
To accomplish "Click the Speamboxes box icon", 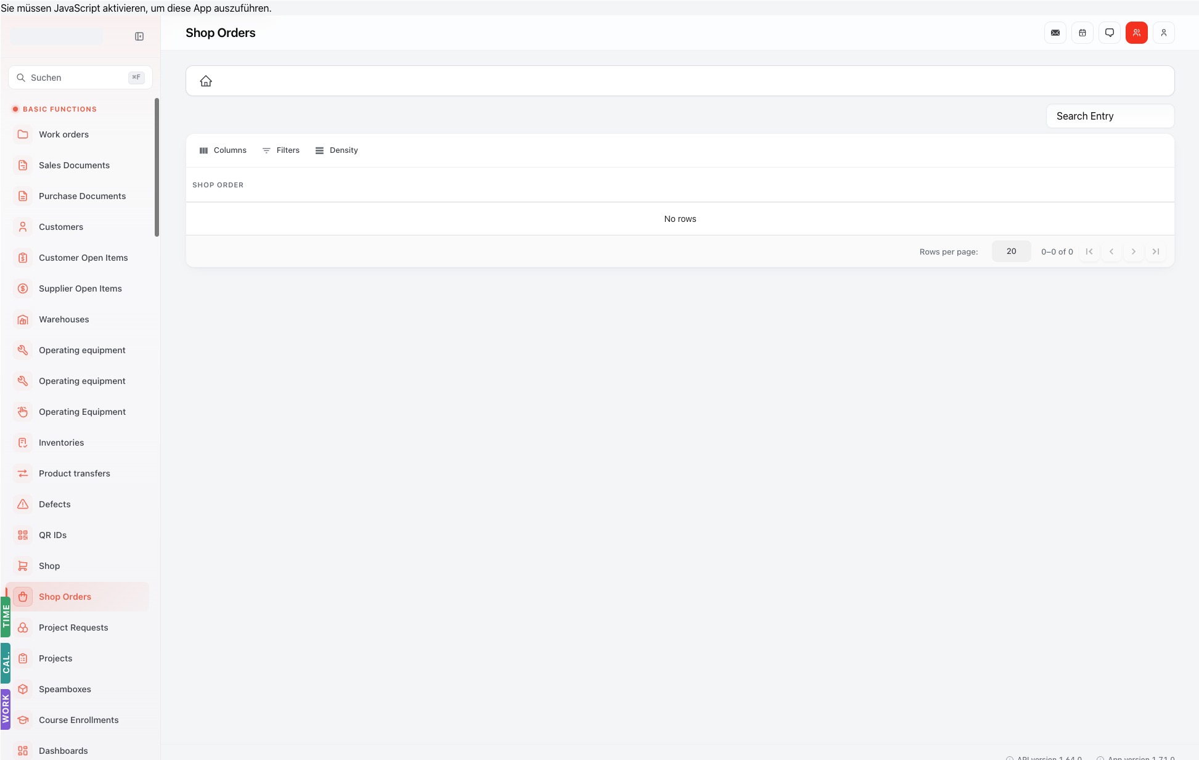I will pyautogui.click(x=23, y=689).
